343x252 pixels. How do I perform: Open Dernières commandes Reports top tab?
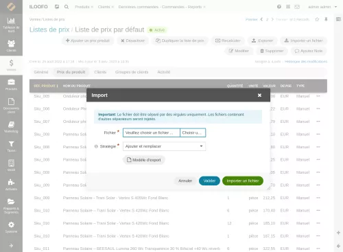point(160,7)
